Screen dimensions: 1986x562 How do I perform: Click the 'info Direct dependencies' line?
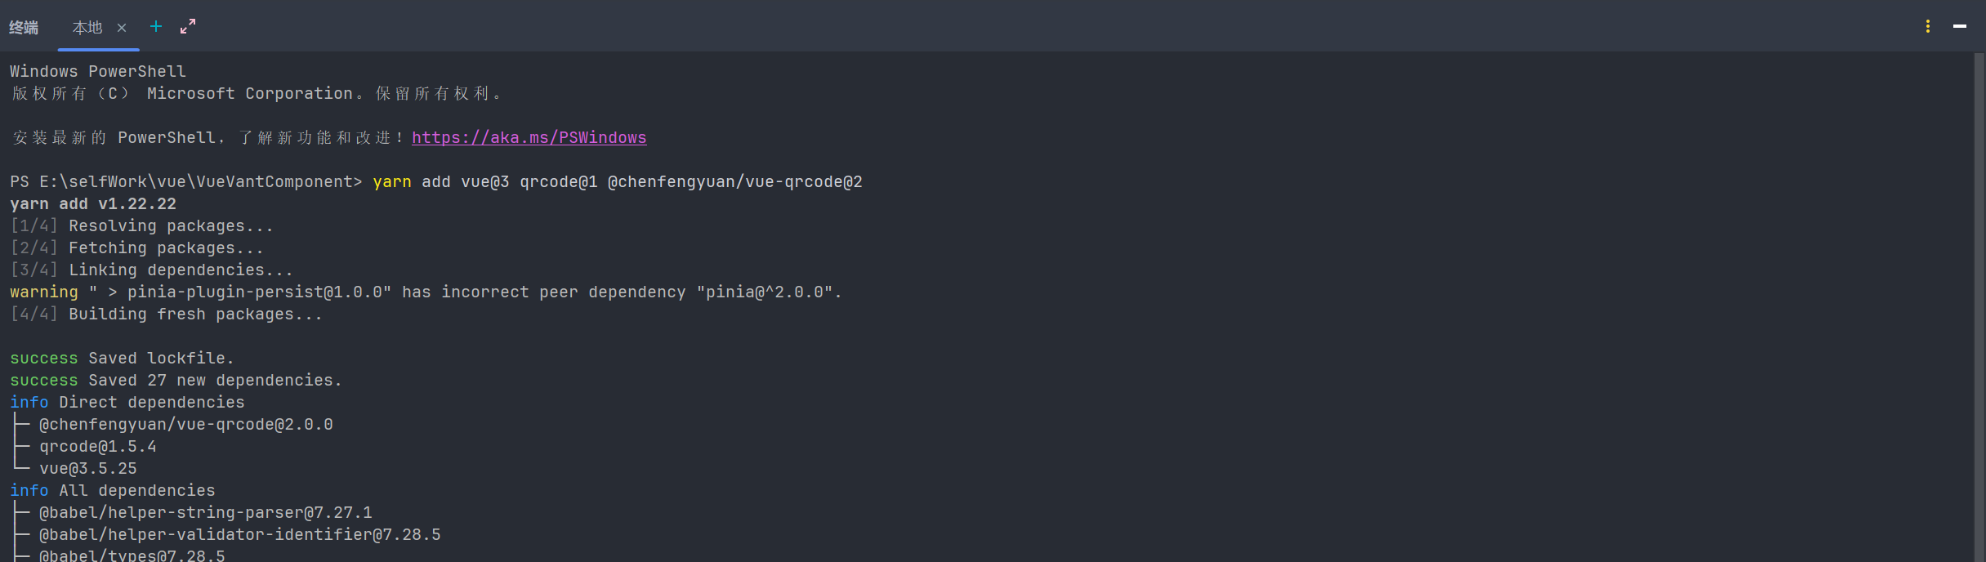point(127,402)
